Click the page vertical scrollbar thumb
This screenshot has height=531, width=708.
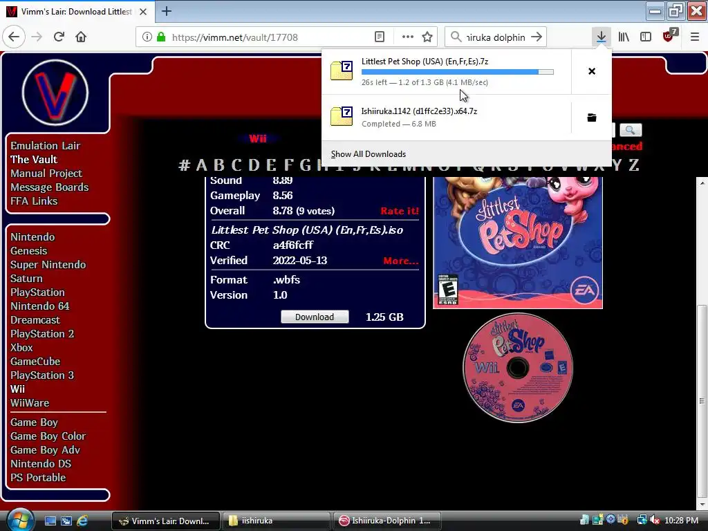click(702, 402)
